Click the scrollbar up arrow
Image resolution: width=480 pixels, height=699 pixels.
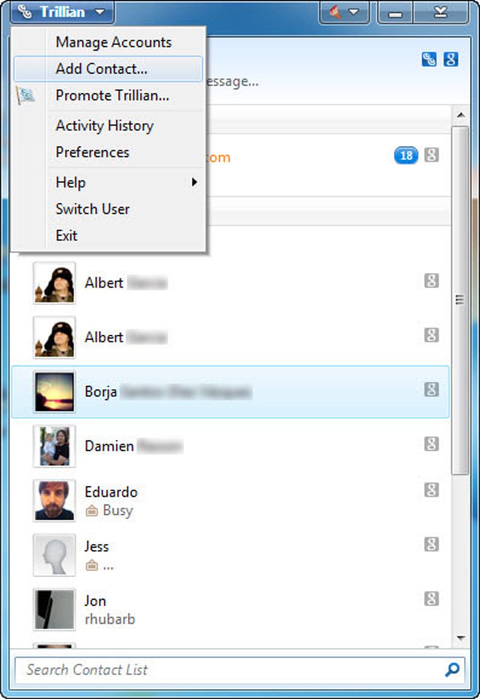[461, 115]
